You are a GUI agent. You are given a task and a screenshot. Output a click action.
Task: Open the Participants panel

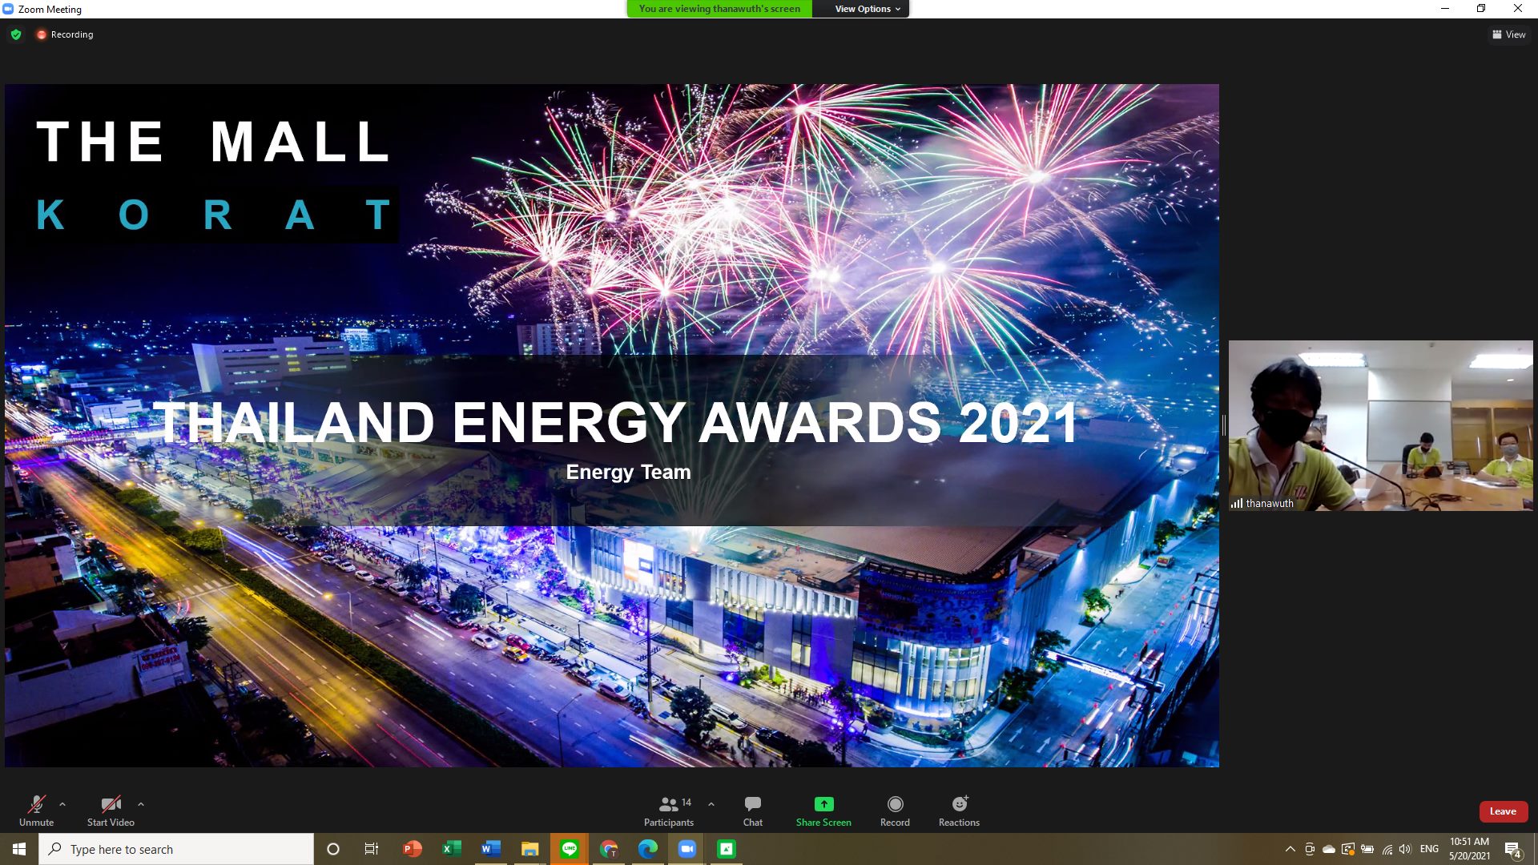click(x=669, y=811)
